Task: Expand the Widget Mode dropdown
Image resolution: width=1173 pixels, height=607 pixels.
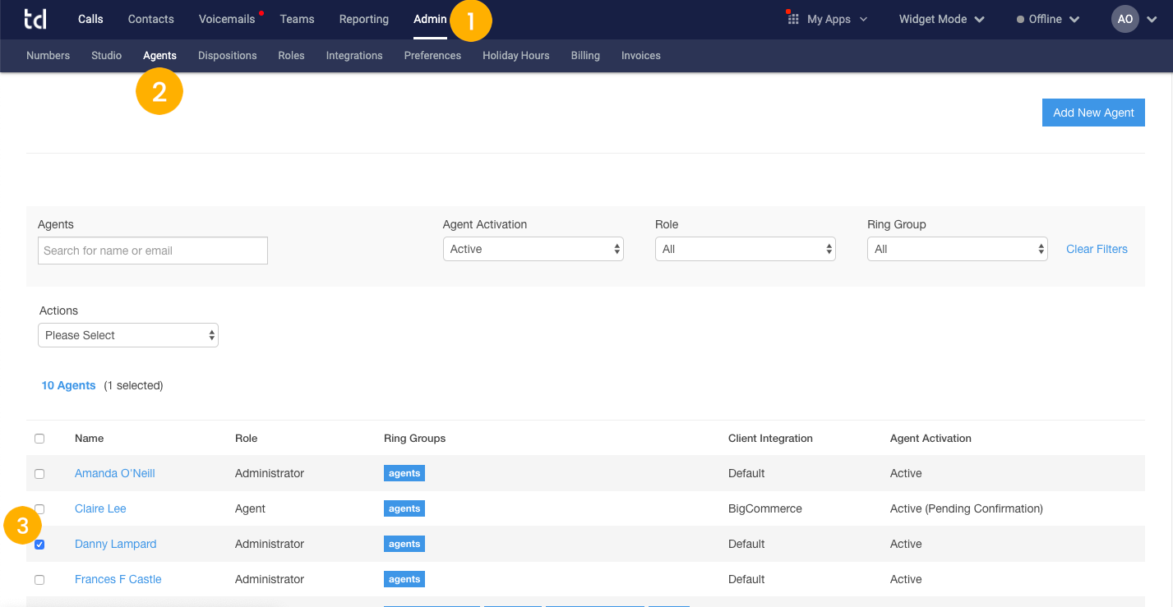Action: (x=941, y=19)
